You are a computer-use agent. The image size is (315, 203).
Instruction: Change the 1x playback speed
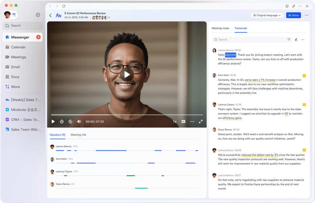pos(175,122)
